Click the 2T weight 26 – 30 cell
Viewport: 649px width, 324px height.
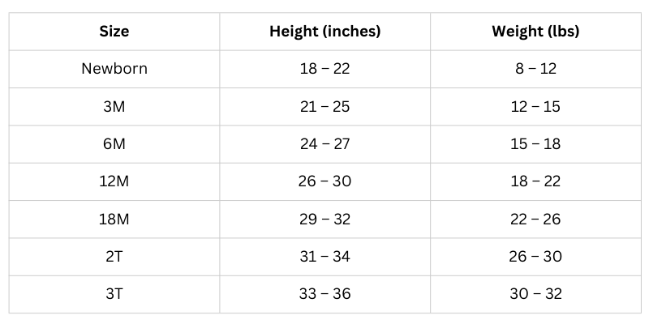pos(535,256)
